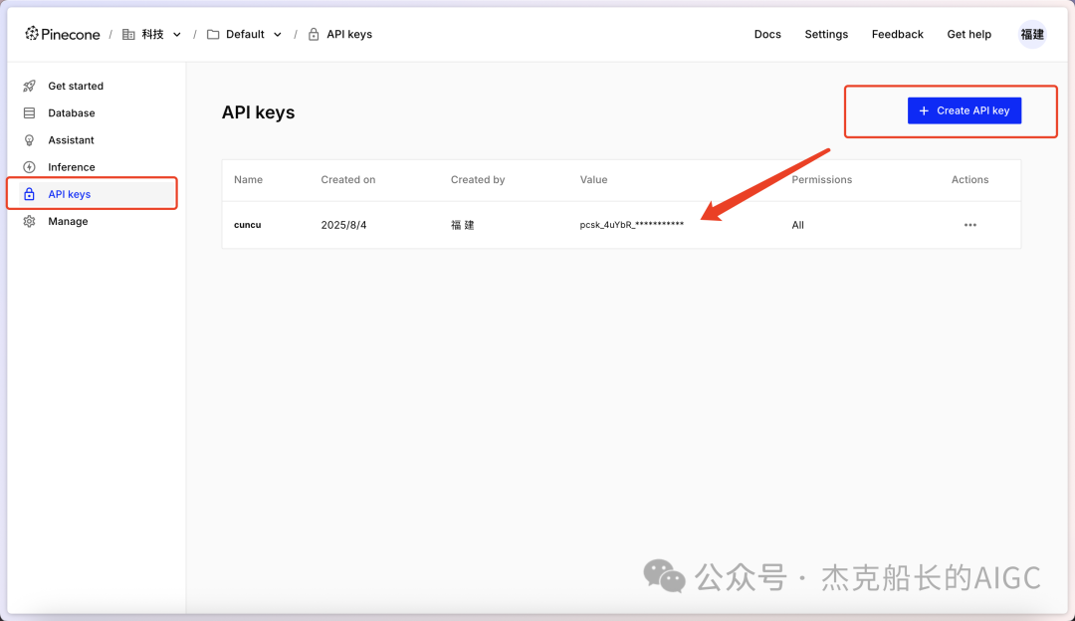
Task: Click the Value column header
Action: click(x=593, y=179)
